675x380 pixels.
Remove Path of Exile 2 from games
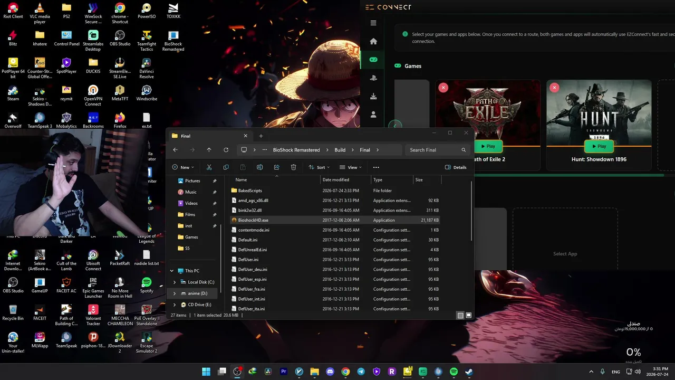click(x=443, y=88)
